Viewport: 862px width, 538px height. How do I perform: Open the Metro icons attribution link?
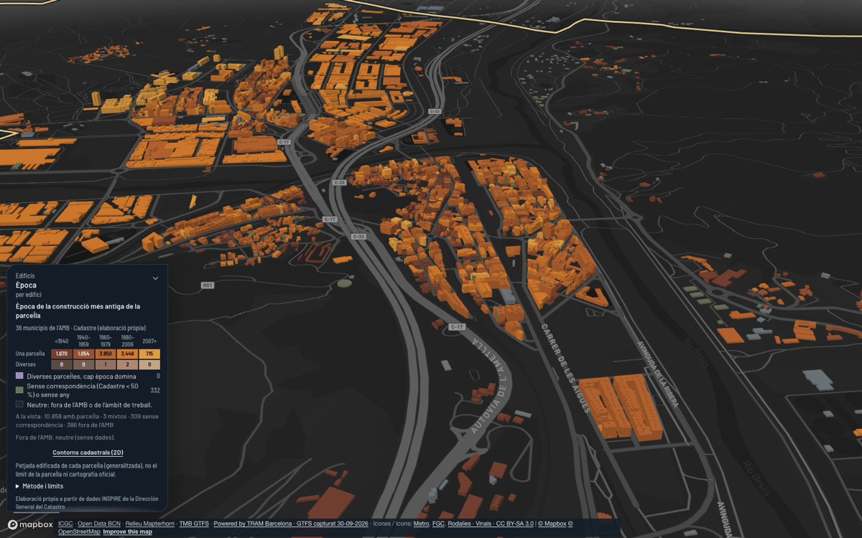pos(421,524)
